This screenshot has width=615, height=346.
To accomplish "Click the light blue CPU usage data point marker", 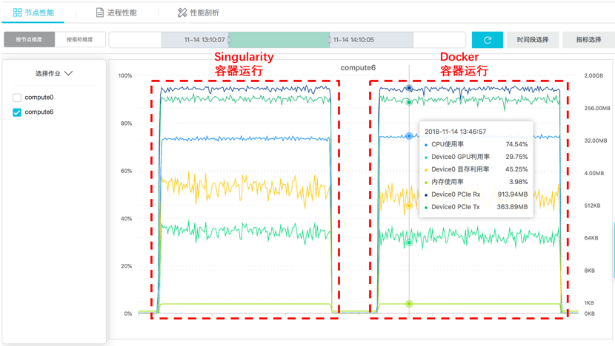I will click(409, 136).
